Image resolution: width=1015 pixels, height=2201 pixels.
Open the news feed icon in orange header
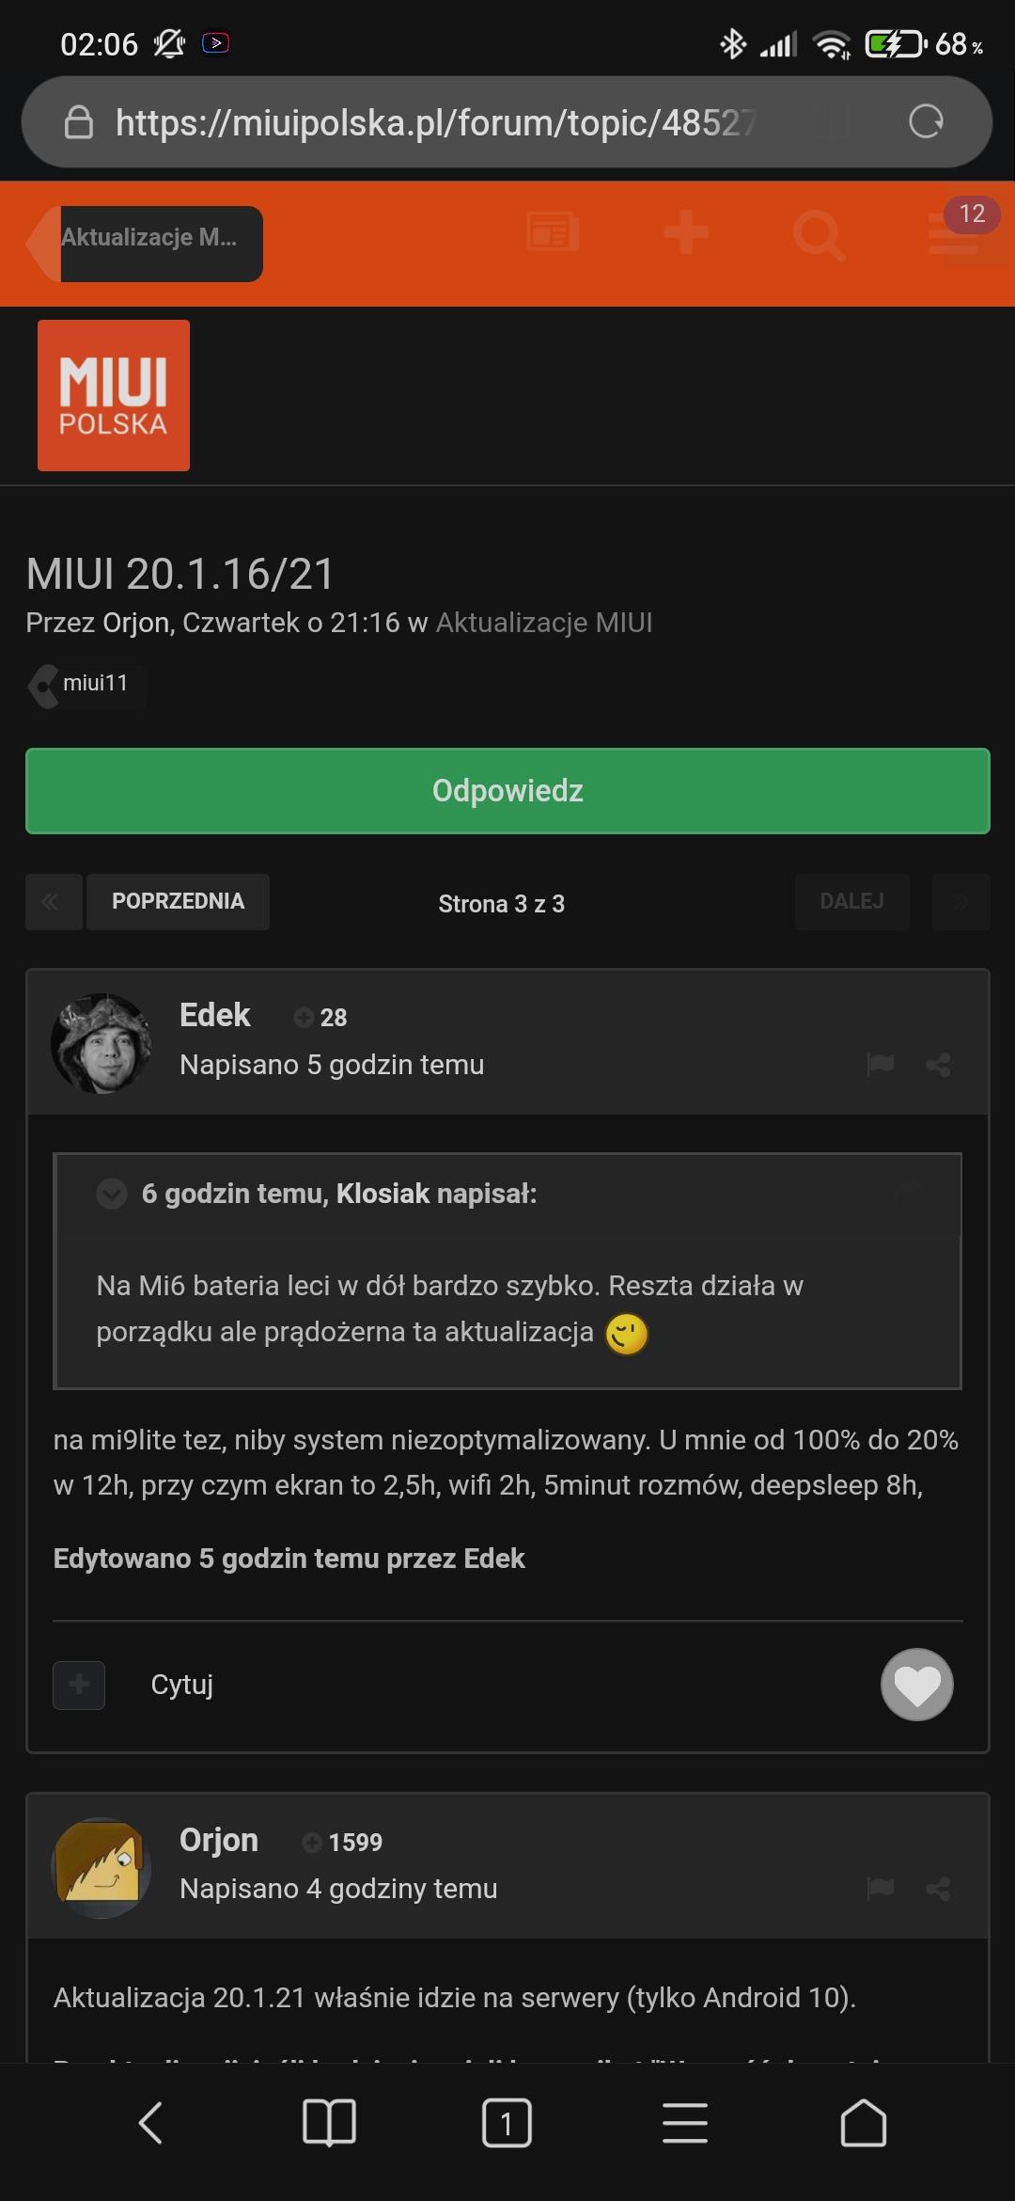pos(553,231)
